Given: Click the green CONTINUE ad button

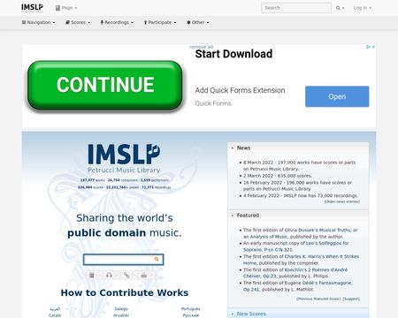Looking at the screenshot, I should (105, 86).
